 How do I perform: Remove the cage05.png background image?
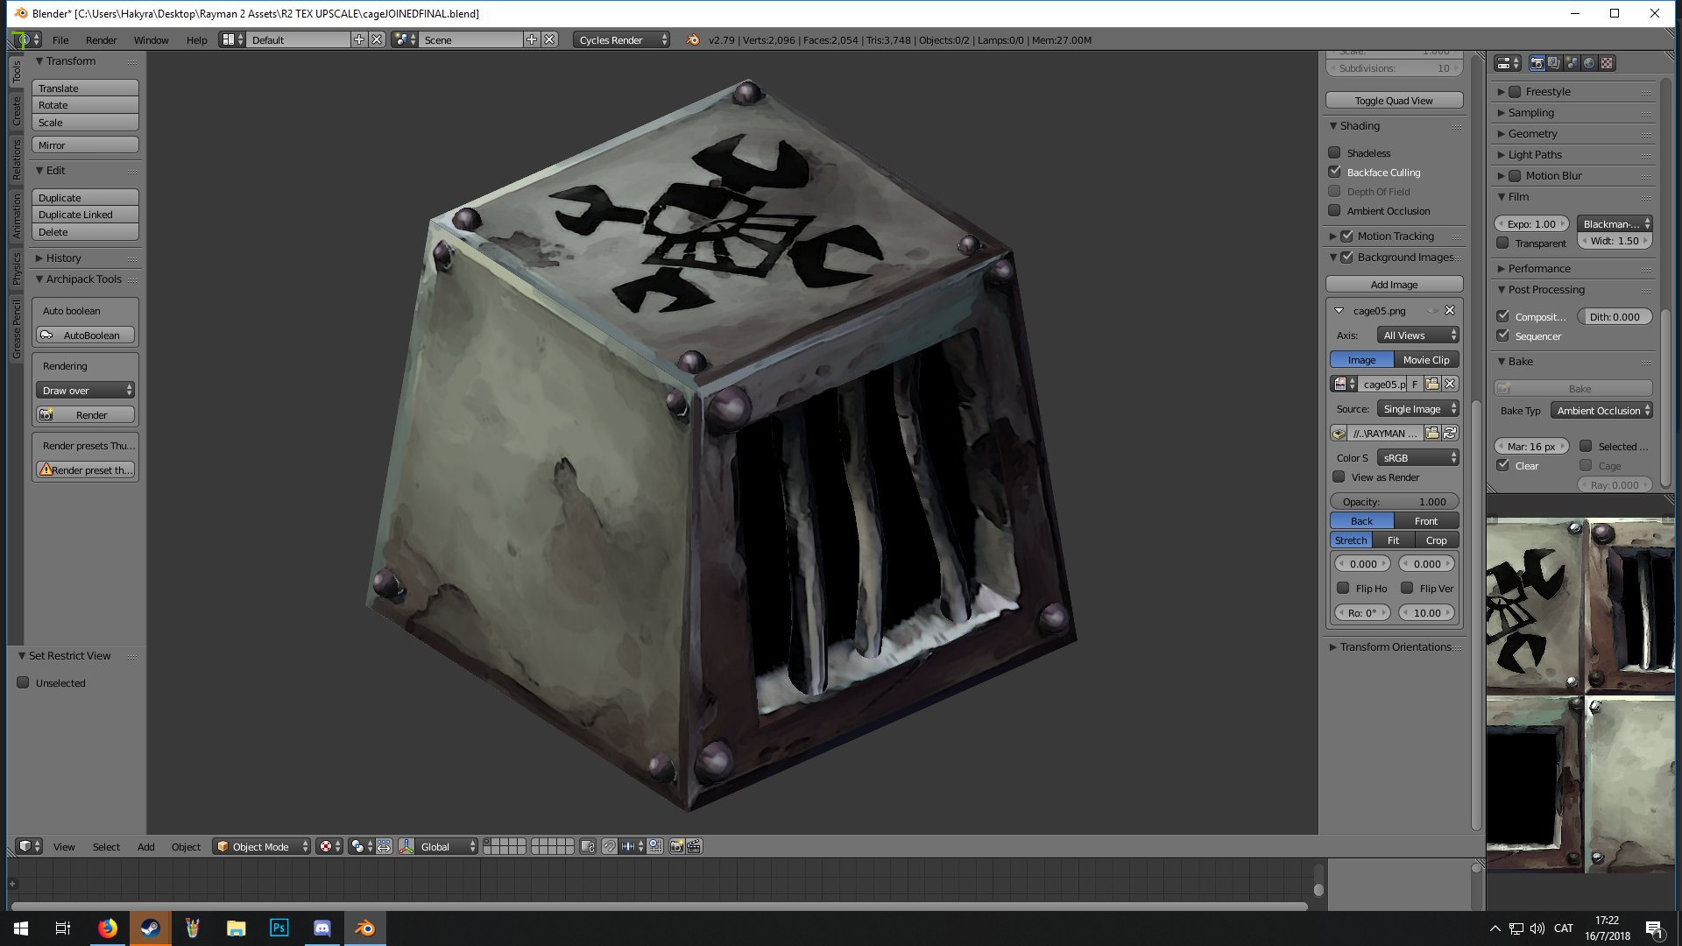click(1450, 310)
